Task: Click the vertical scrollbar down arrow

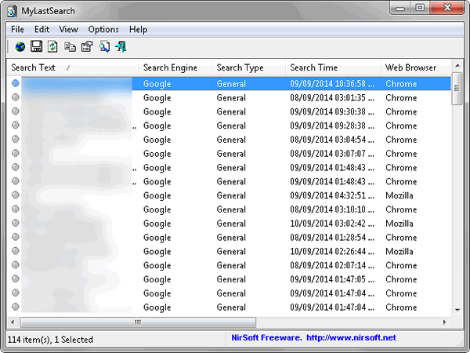Action: [x=457, y=310]
